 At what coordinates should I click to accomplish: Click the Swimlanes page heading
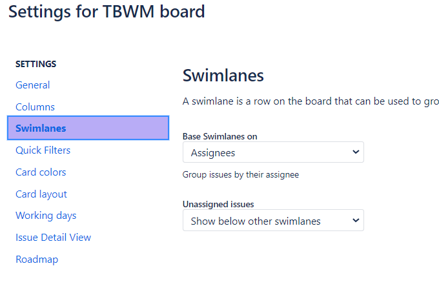223,76
